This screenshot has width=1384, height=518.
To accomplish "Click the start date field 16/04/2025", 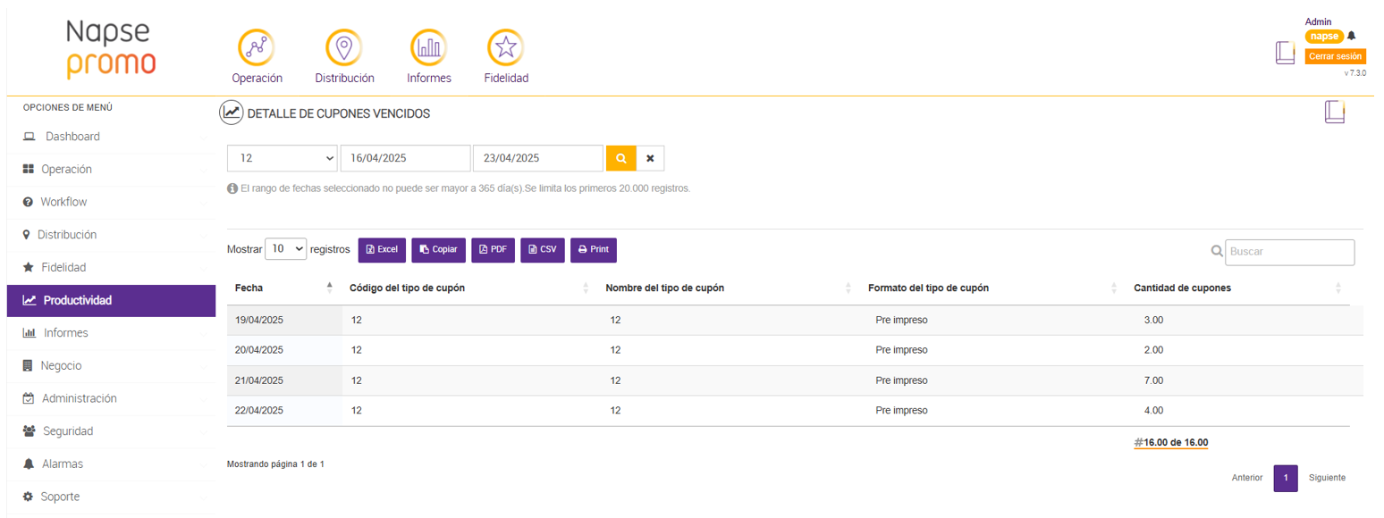I will 405,158.
